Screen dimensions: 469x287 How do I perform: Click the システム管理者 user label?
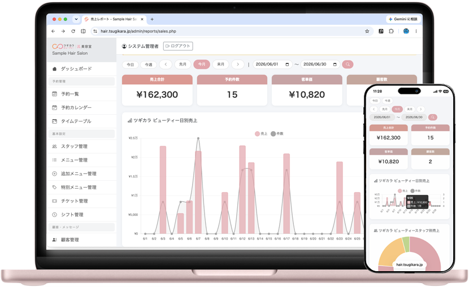pyautogui.click(x=140, y=46)
